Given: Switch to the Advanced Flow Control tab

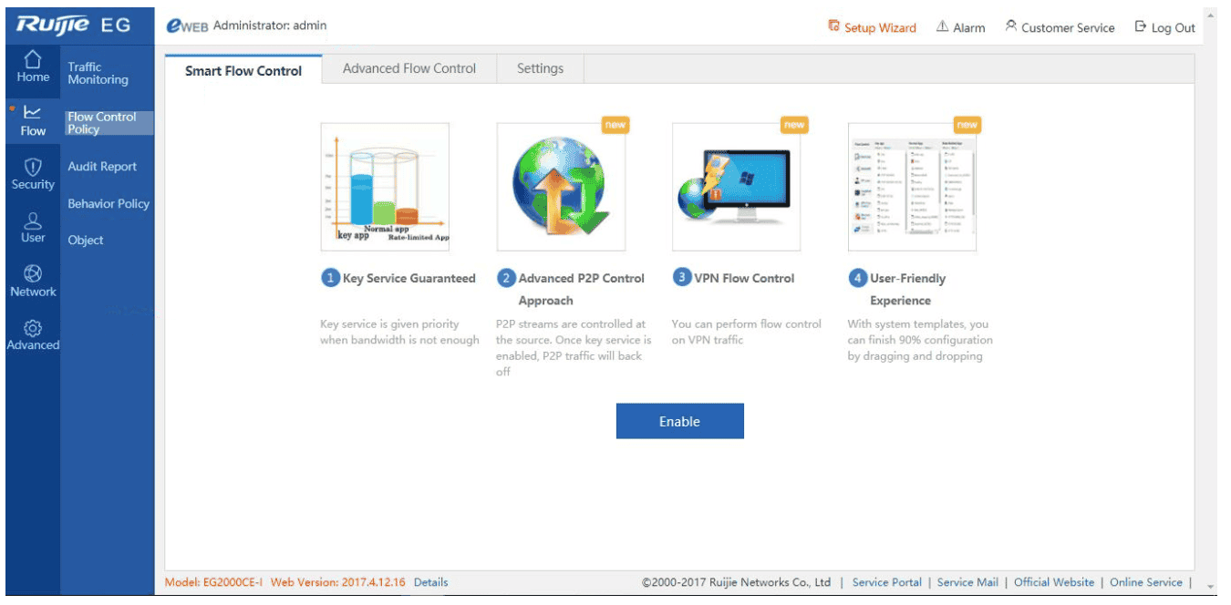Looking at the screenshot, I should pos(409,68).
